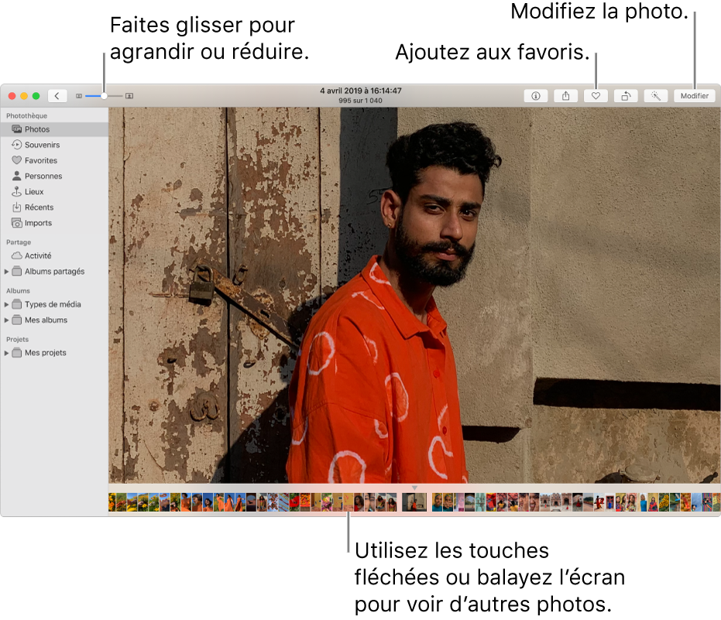Select the Rotate icon in the toolbar
The height and width of the screenshot is (620, 721).
626,95
